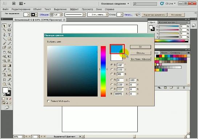Expand the zoom level dropdown
The image size is (198, 139).
tap(23, 136)
